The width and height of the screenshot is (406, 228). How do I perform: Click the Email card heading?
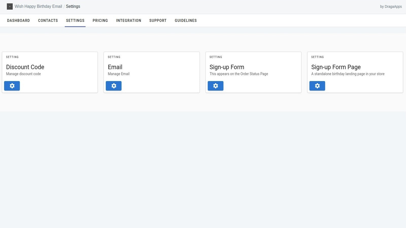(x=115, y=67)
